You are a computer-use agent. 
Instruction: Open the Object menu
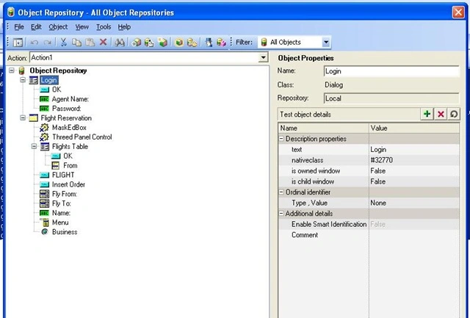click(x=58, y=27)
